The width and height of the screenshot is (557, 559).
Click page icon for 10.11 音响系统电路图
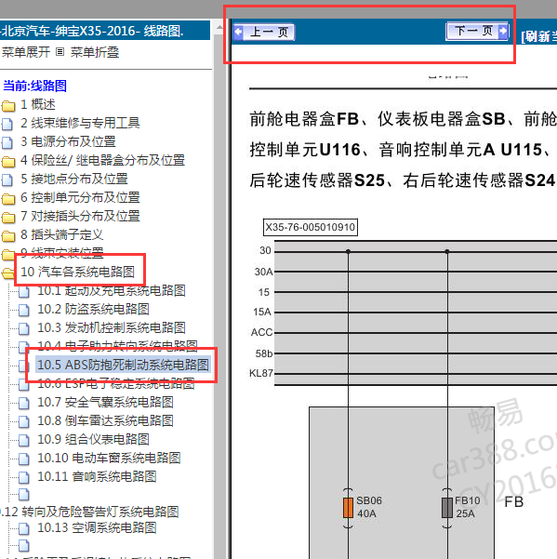click(24, 477)
